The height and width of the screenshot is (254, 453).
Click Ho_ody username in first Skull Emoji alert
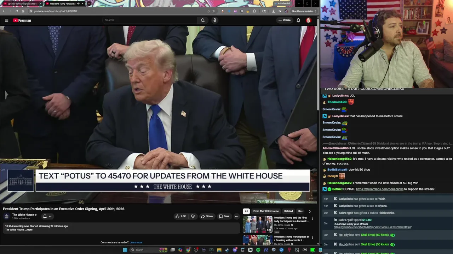coord(344,235)
